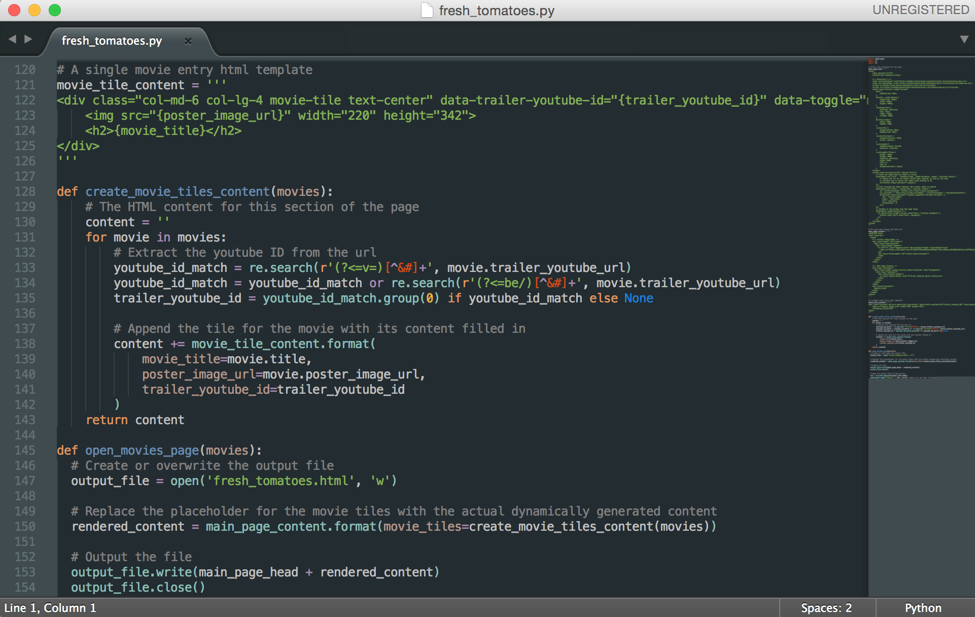Open the tab list dropdown arrow

tap(964, 39)
